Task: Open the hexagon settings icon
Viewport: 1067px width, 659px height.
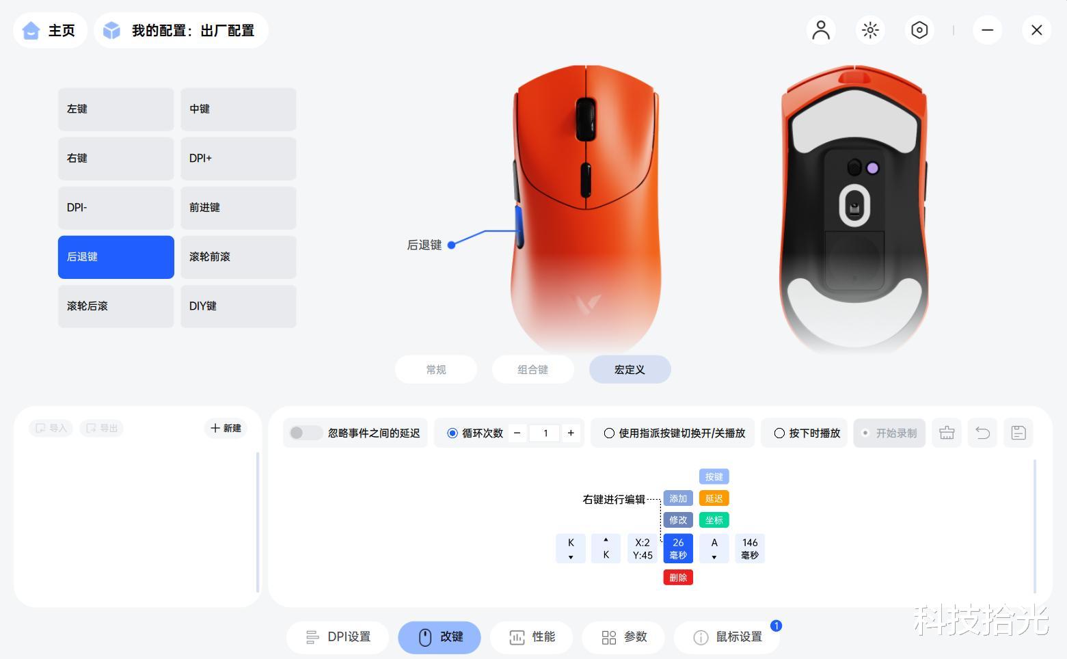Action: 919,30
